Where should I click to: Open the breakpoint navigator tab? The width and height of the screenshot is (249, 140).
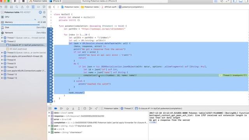pos(39,7)
